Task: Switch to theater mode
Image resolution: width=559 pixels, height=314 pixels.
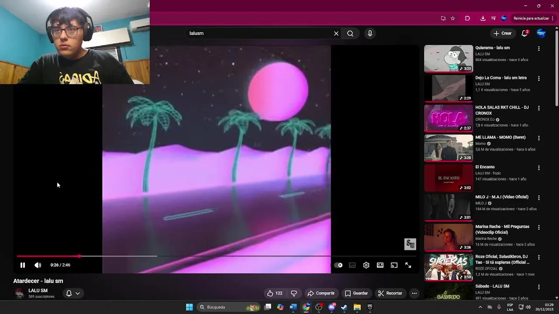Action: pyautogui.click(x=380, y=265)
